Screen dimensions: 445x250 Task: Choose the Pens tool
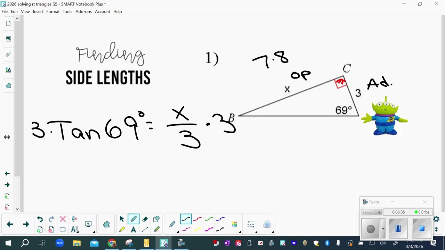coord(133,219)
